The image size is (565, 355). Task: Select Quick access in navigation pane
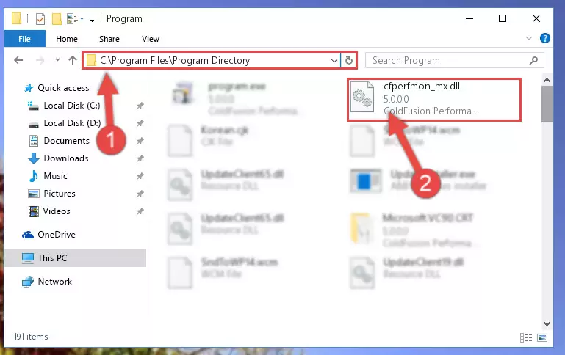(63, 88)
